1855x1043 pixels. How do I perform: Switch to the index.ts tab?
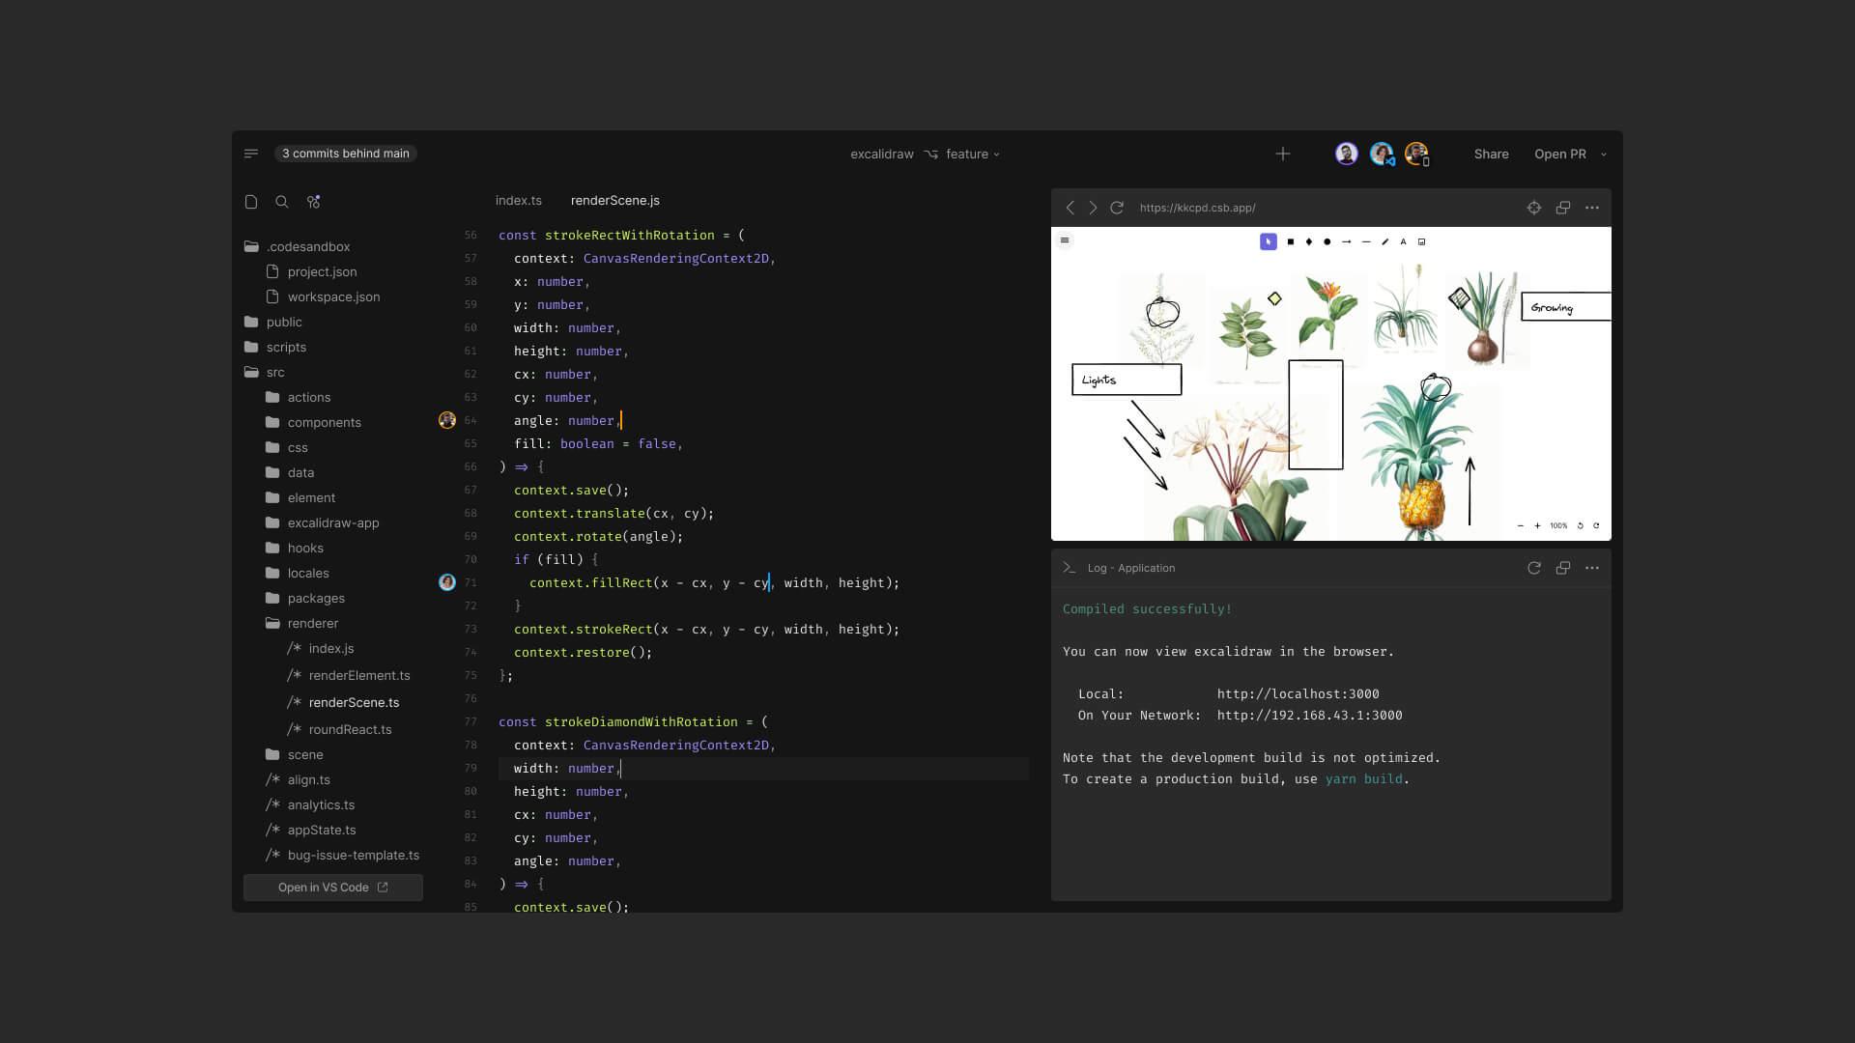519,200
